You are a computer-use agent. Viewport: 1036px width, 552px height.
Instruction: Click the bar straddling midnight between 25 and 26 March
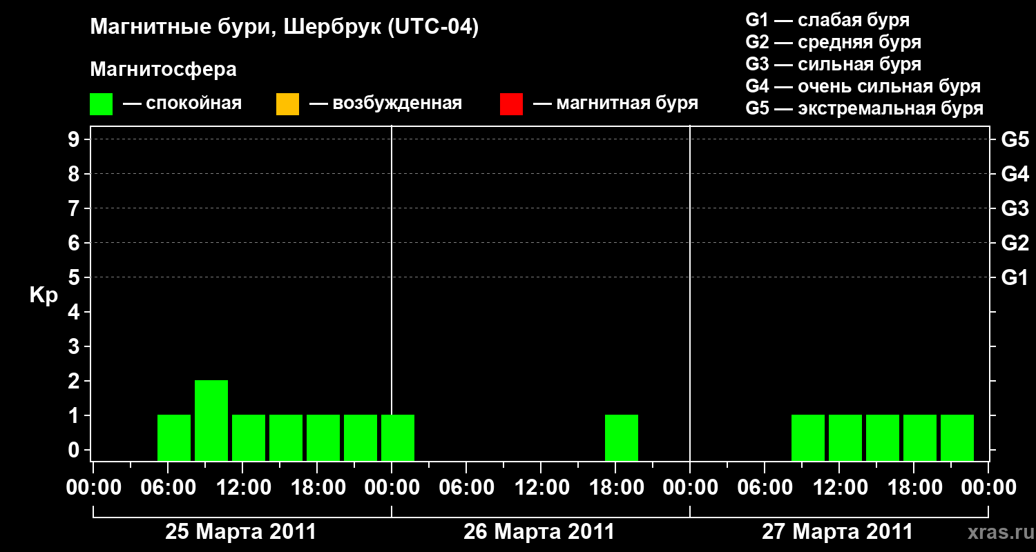(398, 437)
